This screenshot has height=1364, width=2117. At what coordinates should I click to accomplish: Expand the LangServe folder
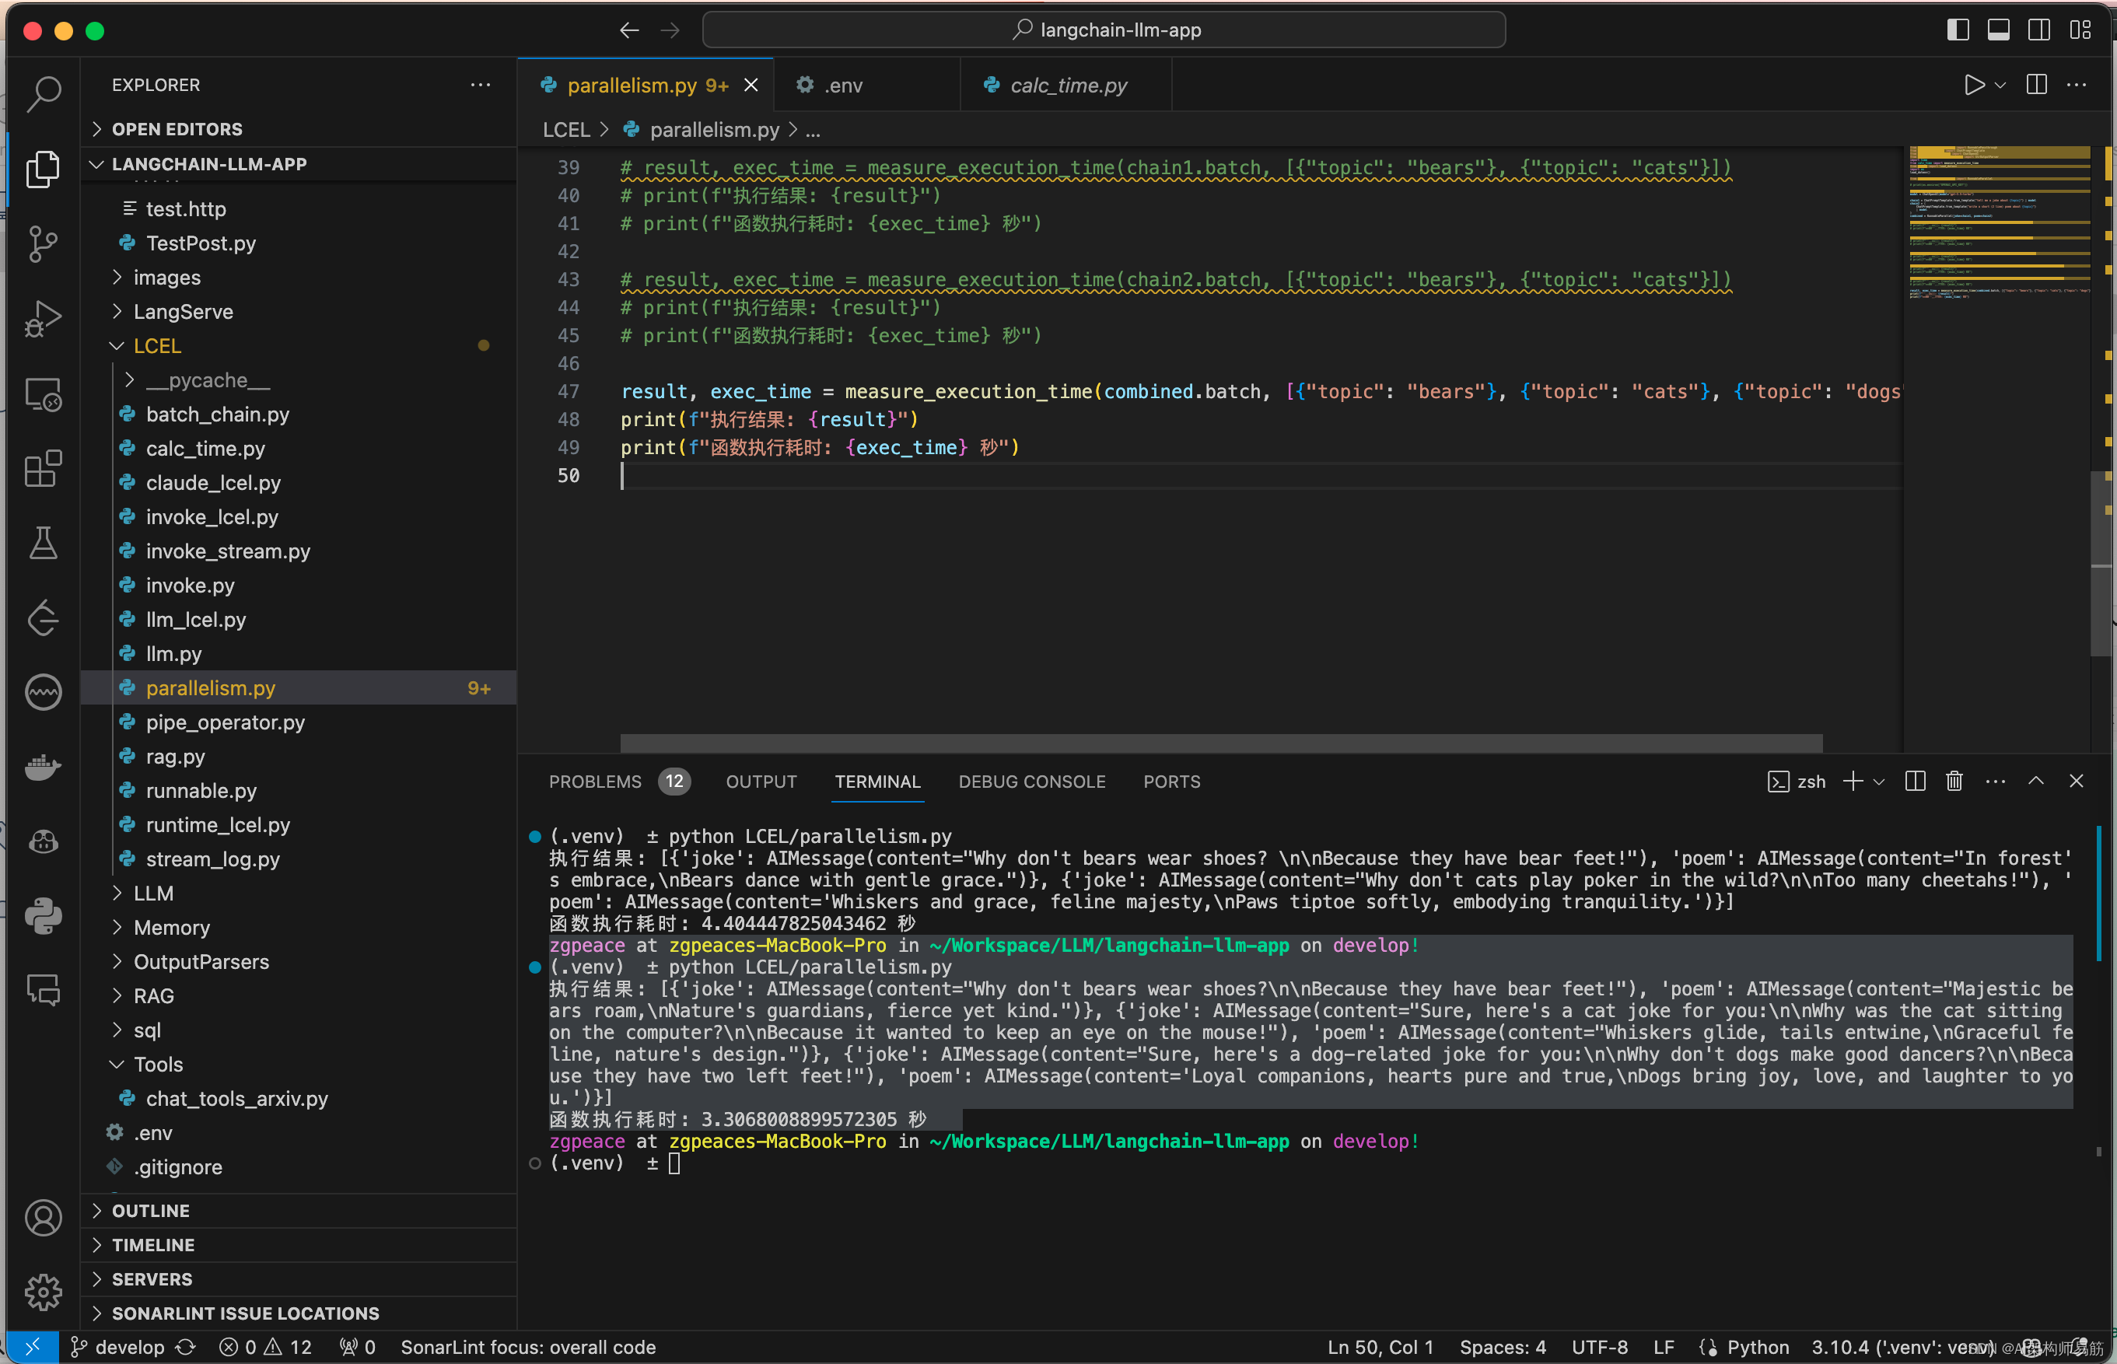[x=299, y=312]
